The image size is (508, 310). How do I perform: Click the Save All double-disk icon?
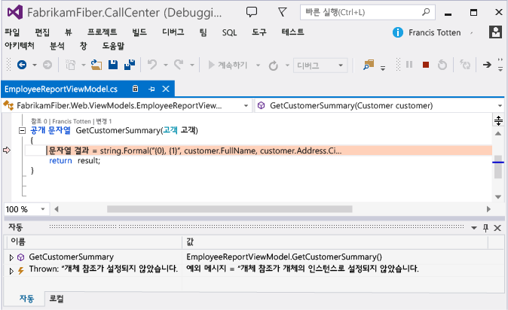130,65
